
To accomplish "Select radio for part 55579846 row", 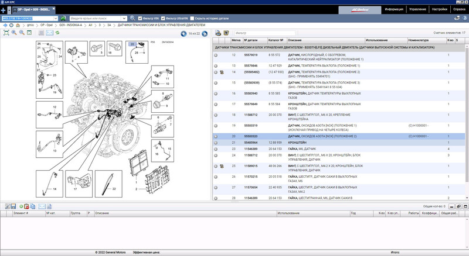I will coord(216,66).
